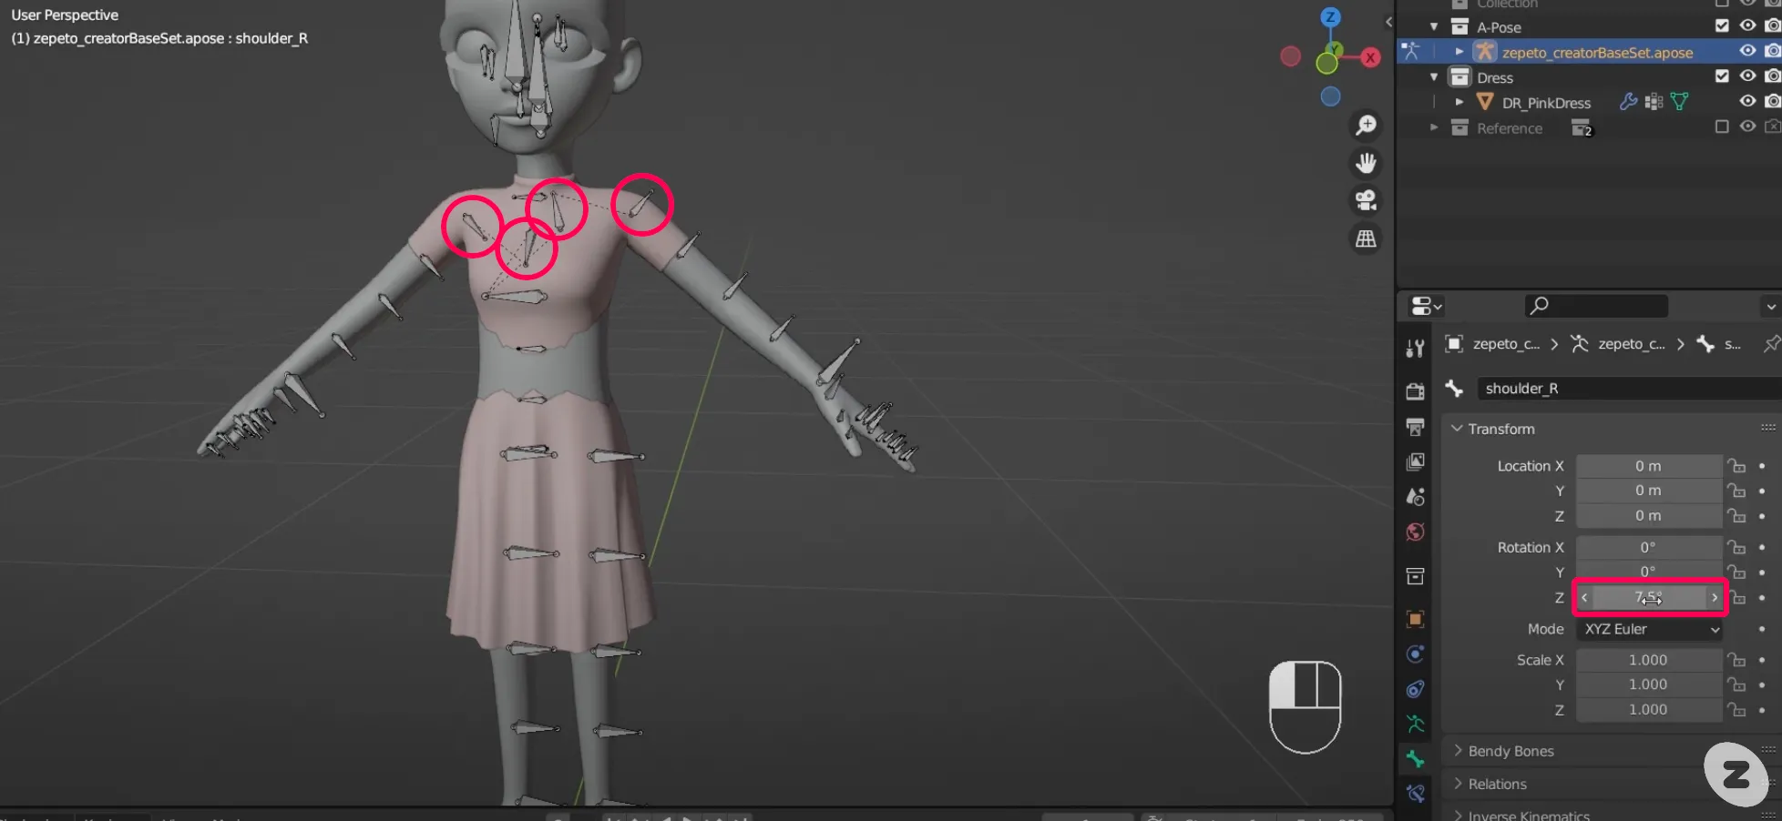Click the red X axis on the gizmo
The width and height of the screenshot is (1782, 821).
click(1370, 57)
